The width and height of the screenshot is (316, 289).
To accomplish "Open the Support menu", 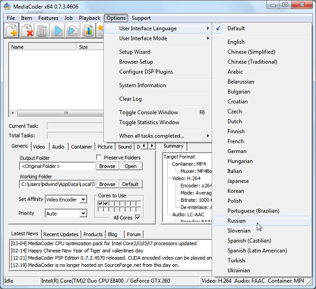I will [141, 18].
